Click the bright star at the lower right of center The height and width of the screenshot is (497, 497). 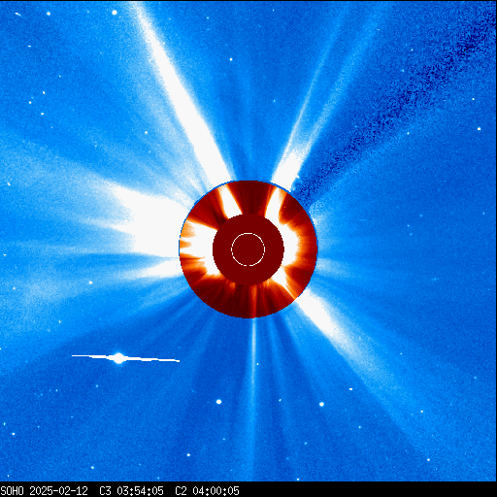pos(321,404)
